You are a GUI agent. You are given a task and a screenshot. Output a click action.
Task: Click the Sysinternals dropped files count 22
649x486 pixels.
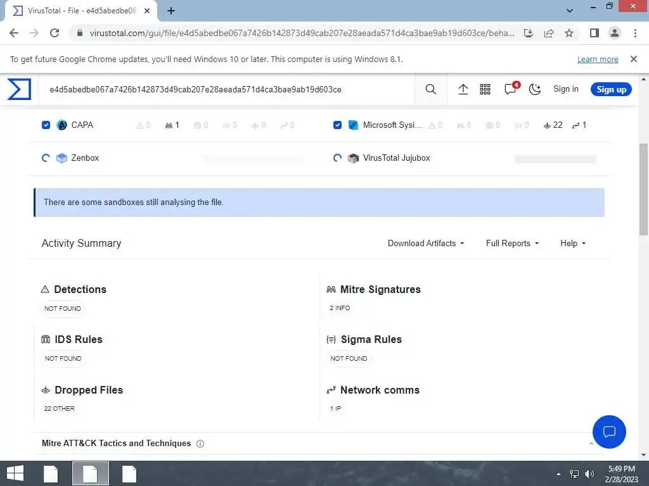point(553,125)
